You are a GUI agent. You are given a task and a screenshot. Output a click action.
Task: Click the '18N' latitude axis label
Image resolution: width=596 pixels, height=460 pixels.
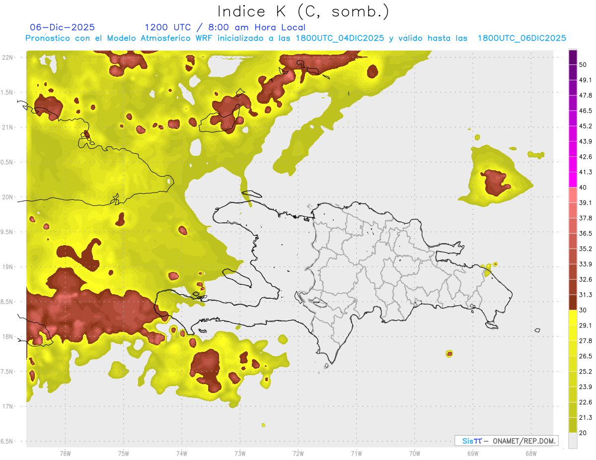(x=8, y=336)
